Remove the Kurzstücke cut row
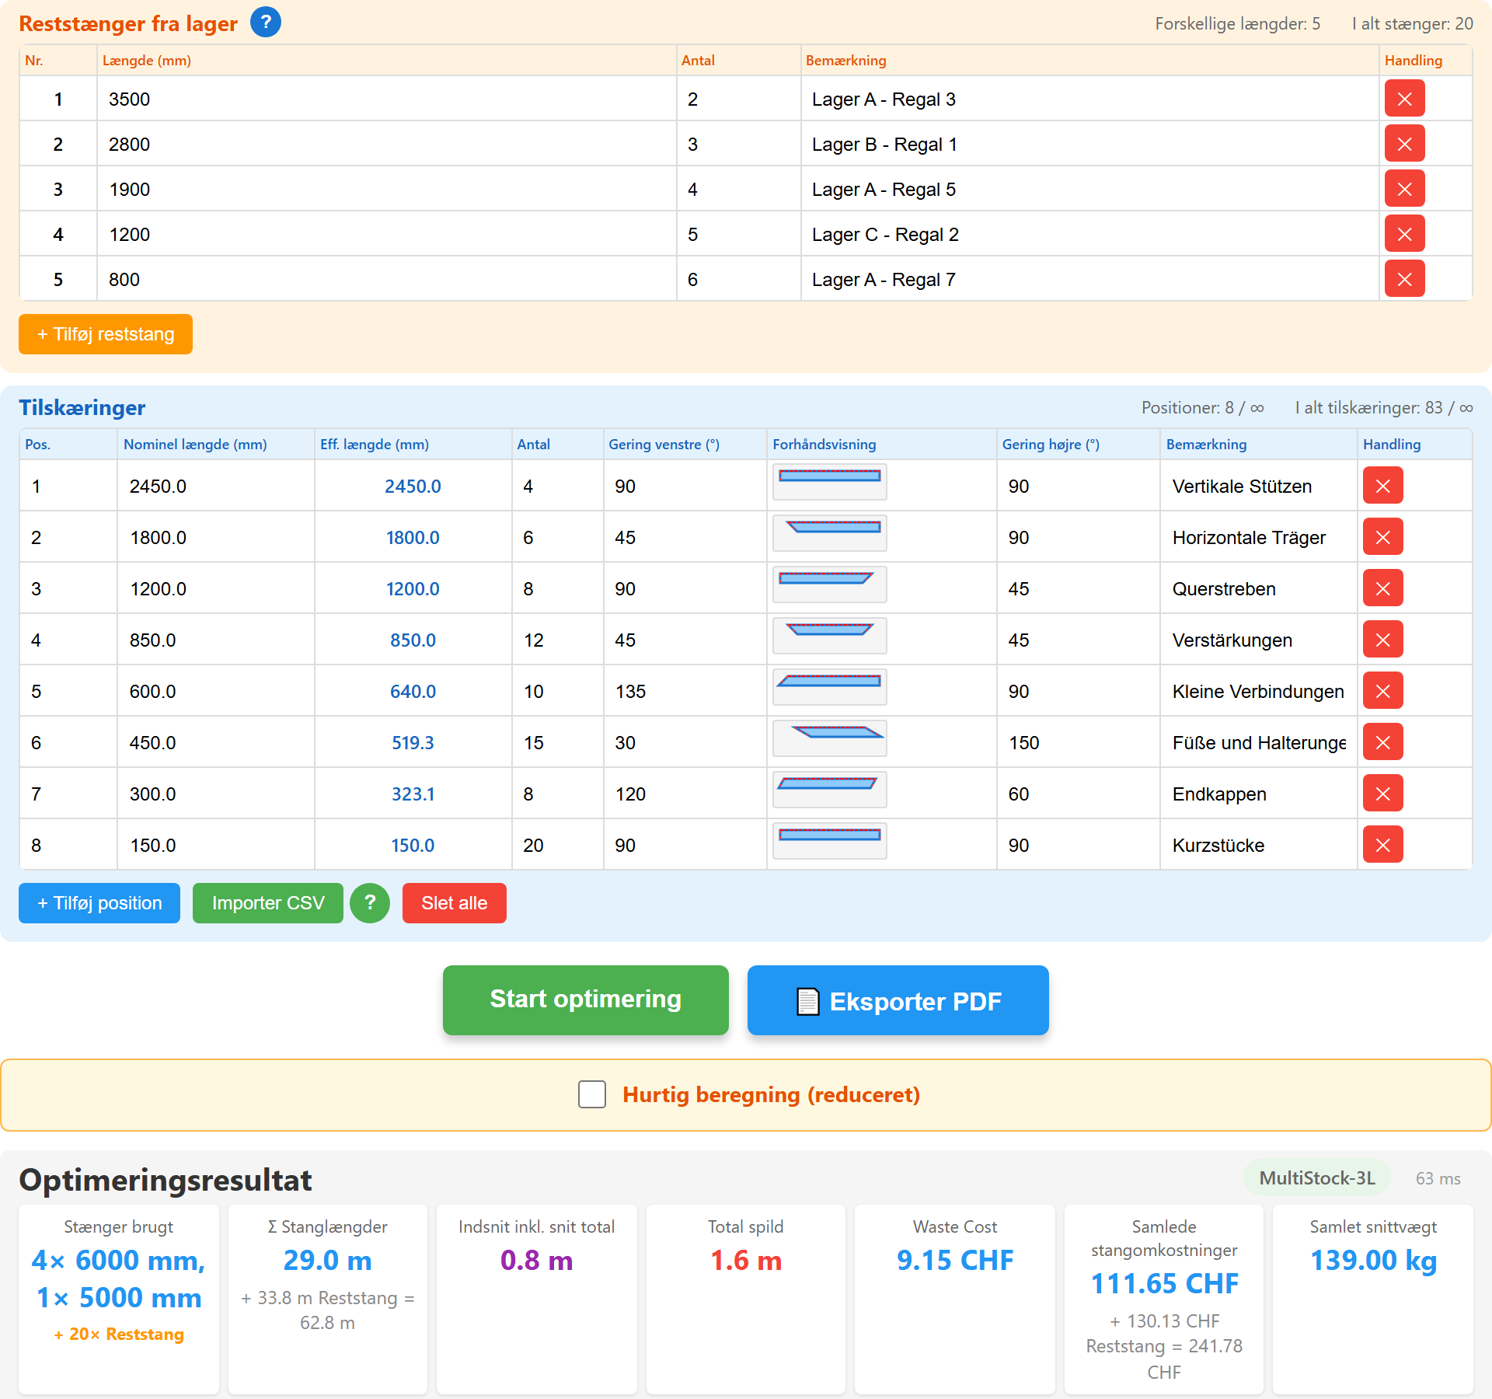The image size is (1492, 1399). point(1382,845)
